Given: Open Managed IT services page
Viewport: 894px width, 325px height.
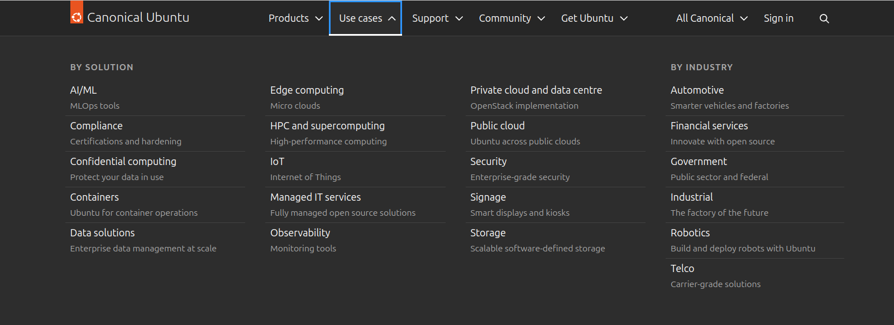Looking at the screenshot, I should [315, 197].
